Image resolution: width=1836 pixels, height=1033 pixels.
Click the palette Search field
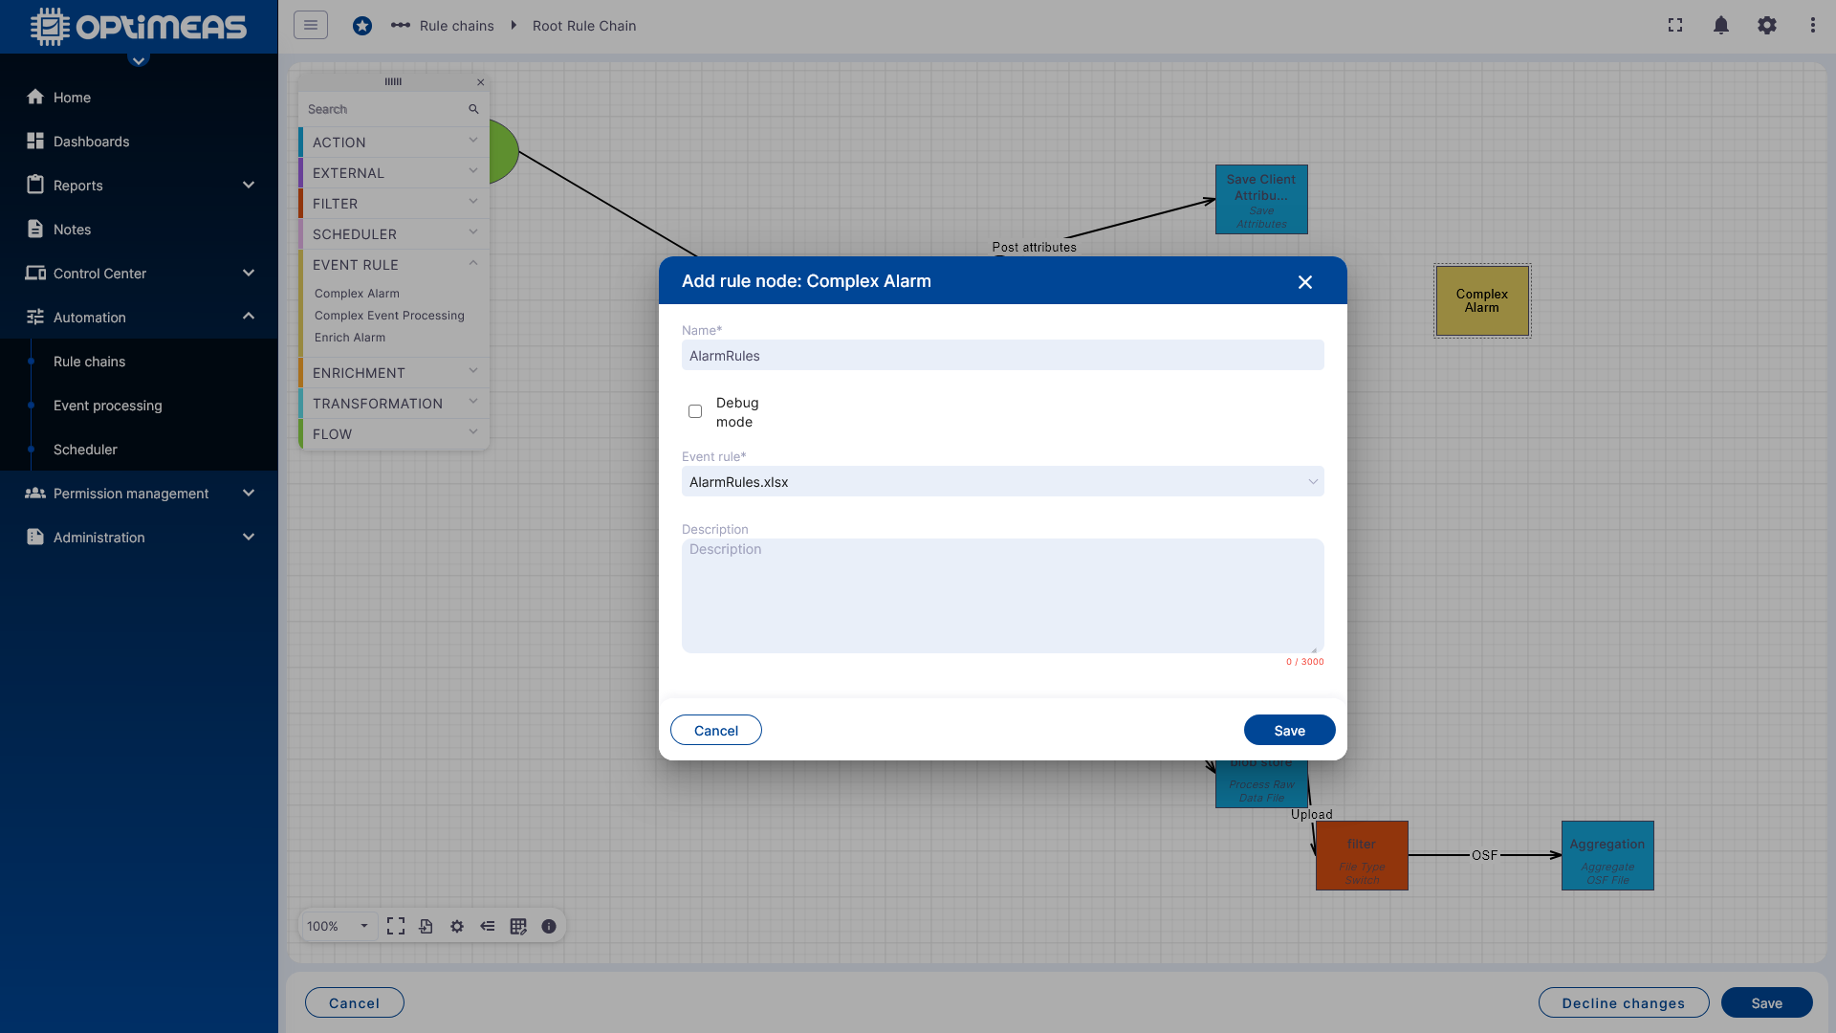coord(383,109)
